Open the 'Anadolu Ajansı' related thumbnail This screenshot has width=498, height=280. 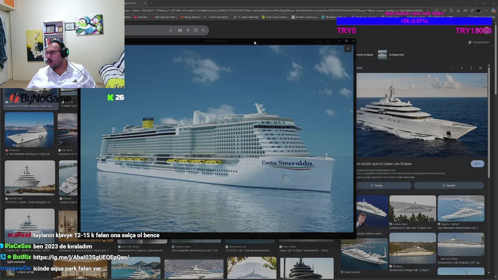pos(412,208)
